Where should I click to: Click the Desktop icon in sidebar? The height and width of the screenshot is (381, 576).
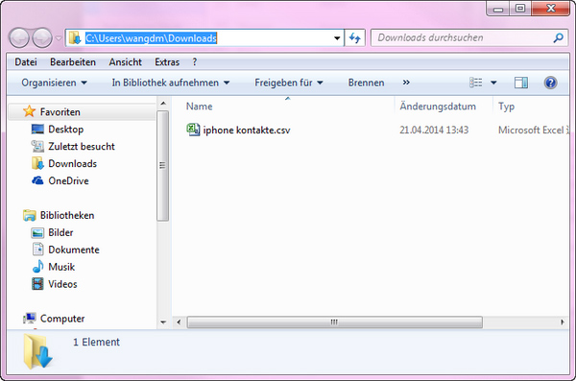37,129
